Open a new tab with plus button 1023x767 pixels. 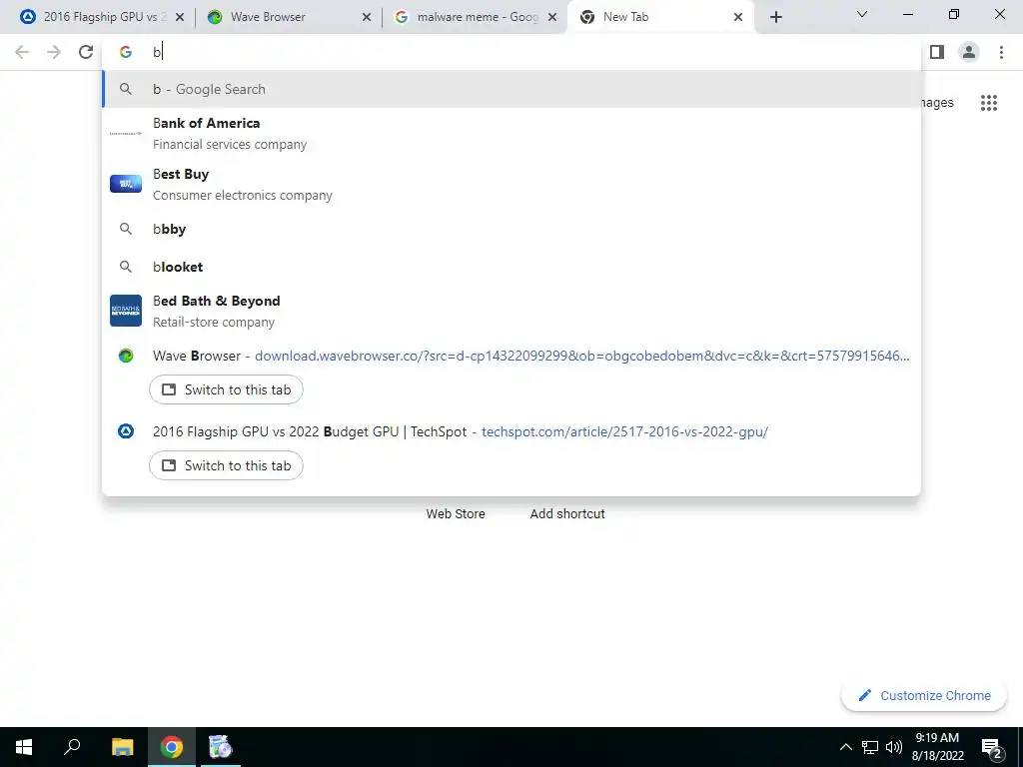pos(775,17)
